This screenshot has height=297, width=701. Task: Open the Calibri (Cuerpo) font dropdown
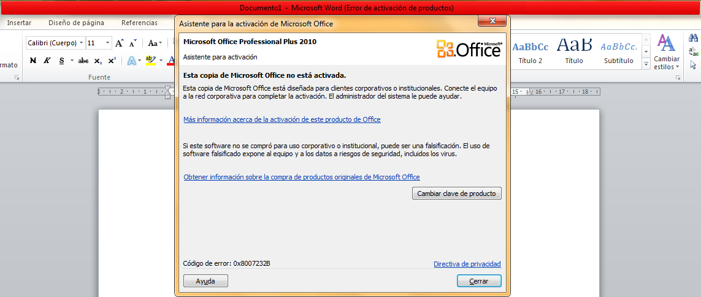pyautogui.click(x=81, y=43)
